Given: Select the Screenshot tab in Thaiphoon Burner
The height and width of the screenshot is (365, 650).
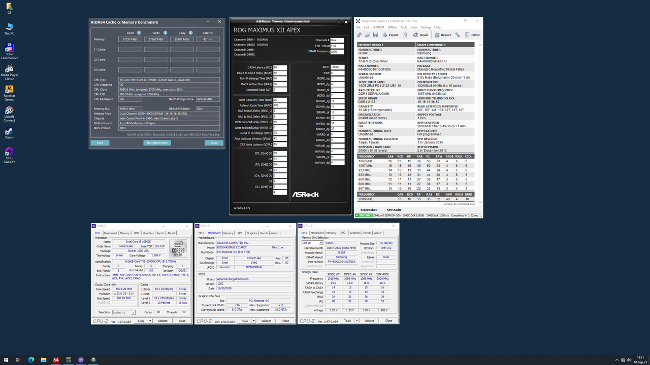Looking at the screenshot, I should (369, 210).
